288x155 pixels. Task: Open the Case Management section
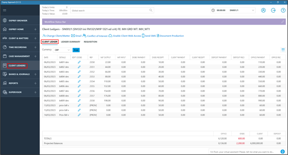(19, 56)
